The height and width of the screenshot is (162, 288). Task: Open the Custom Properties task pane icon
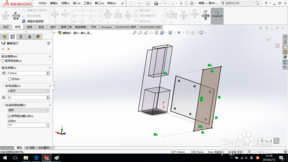click(x=285, y=62)
